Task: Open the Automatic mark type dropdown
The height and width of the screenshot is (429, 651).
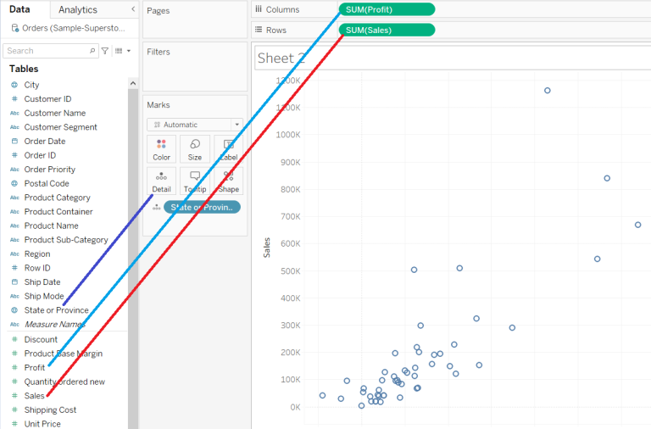Action: click(195, 125)
